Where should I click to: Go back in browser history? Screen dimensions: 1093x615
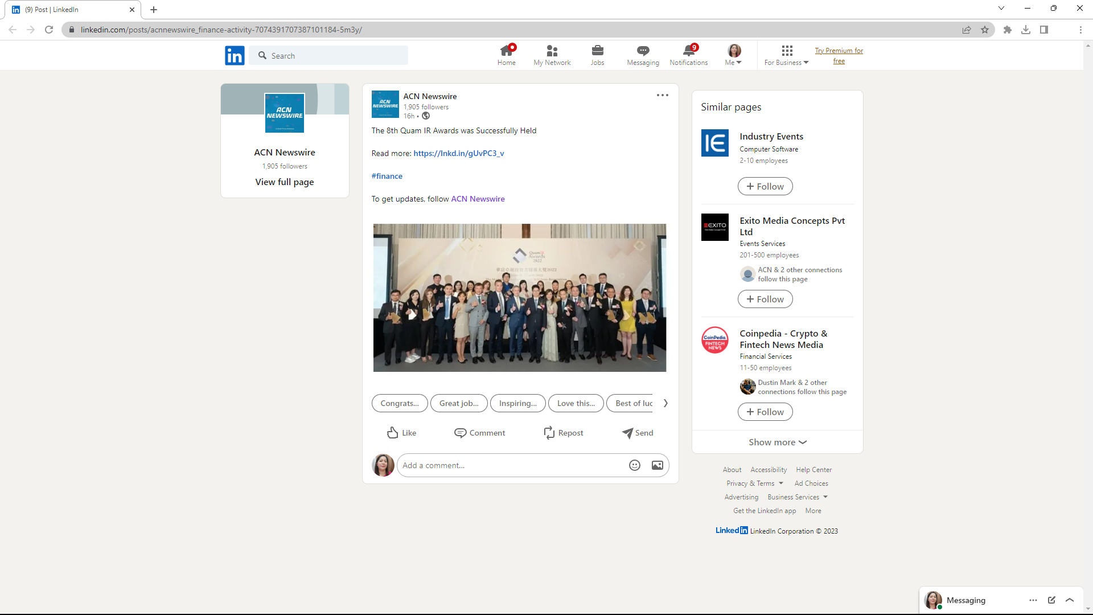click(x=13, y=30)
